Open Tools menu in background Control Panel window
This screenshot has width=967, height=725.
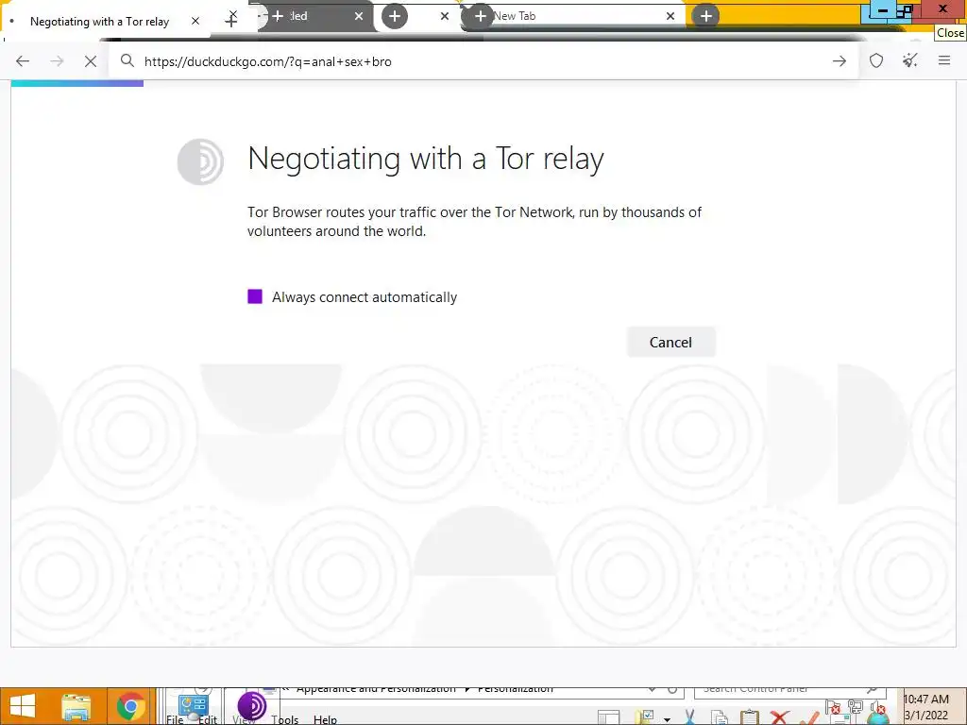[284, 719]
